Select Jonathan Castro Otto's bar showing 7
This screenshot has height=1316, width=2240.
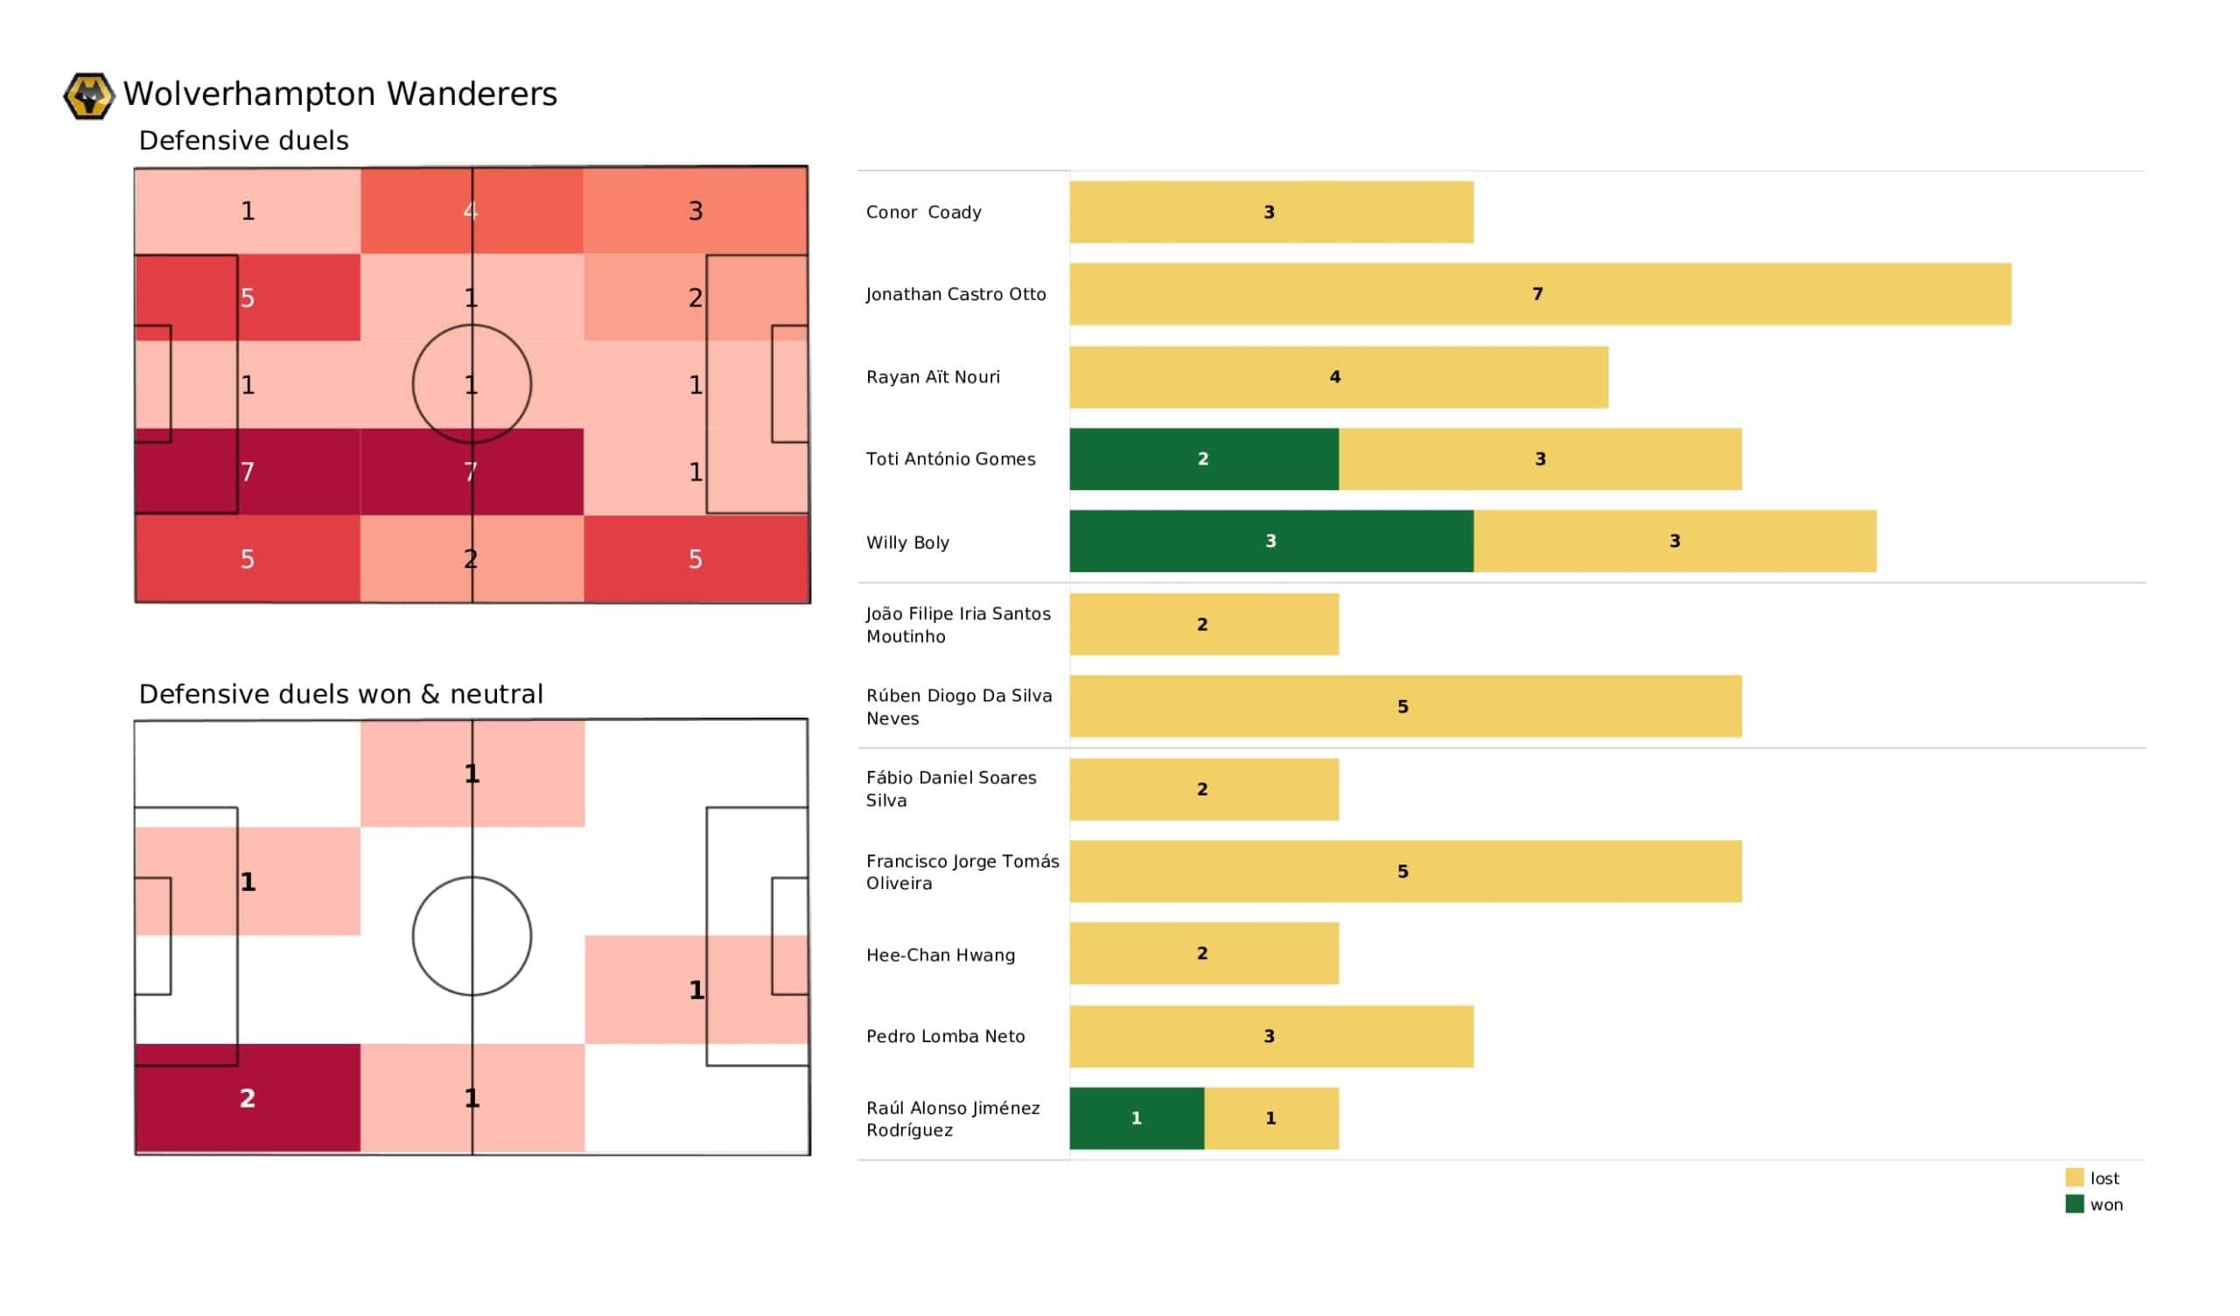pyautogui.click(x=1539, y=294)
